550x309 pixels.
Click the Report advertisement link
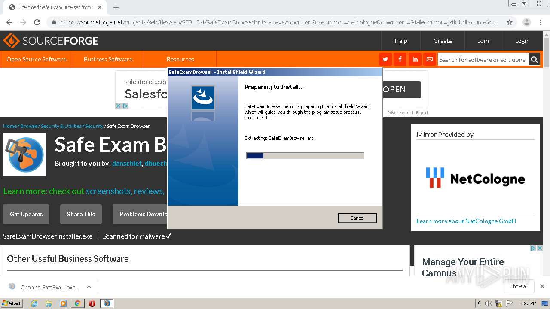coord(422,113)
